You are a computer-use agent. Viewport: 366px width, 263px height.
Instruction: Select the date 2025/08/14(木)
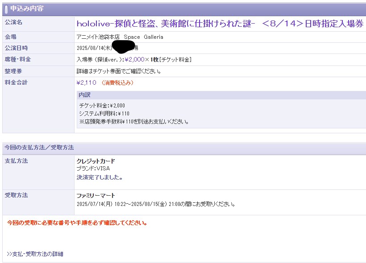pyautogui.click(x=95, y=48)
